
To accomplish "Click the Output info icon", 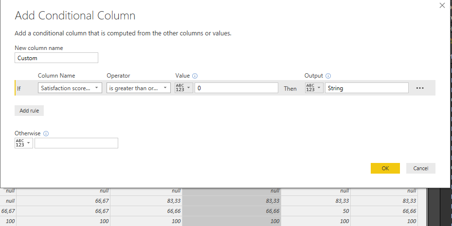I will (x=328, y=76).
